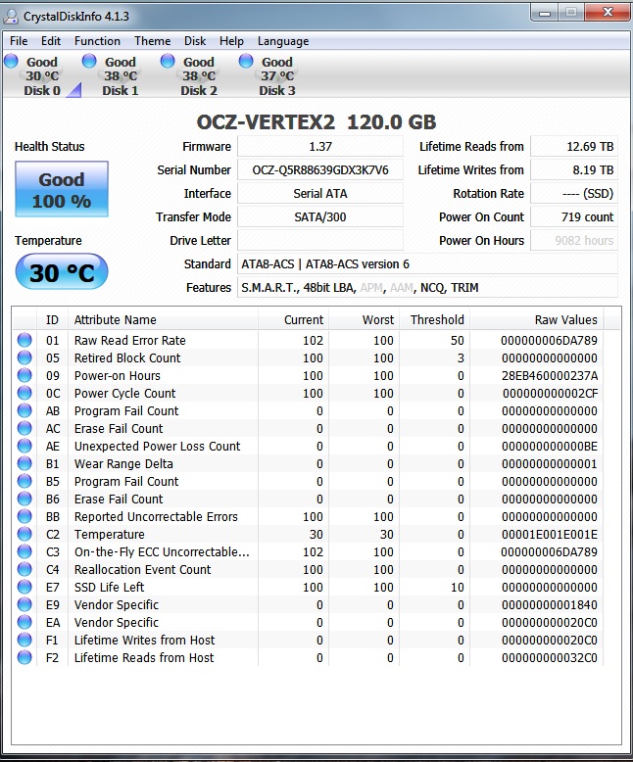Click the 30 °C temperature button
Viewport: 633px width, 762px height.
[62, 271]
